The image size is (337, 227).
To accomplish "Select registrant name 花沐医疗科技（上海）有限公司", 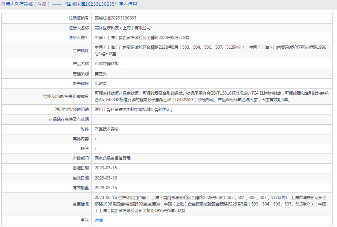I will pos(122,28).
